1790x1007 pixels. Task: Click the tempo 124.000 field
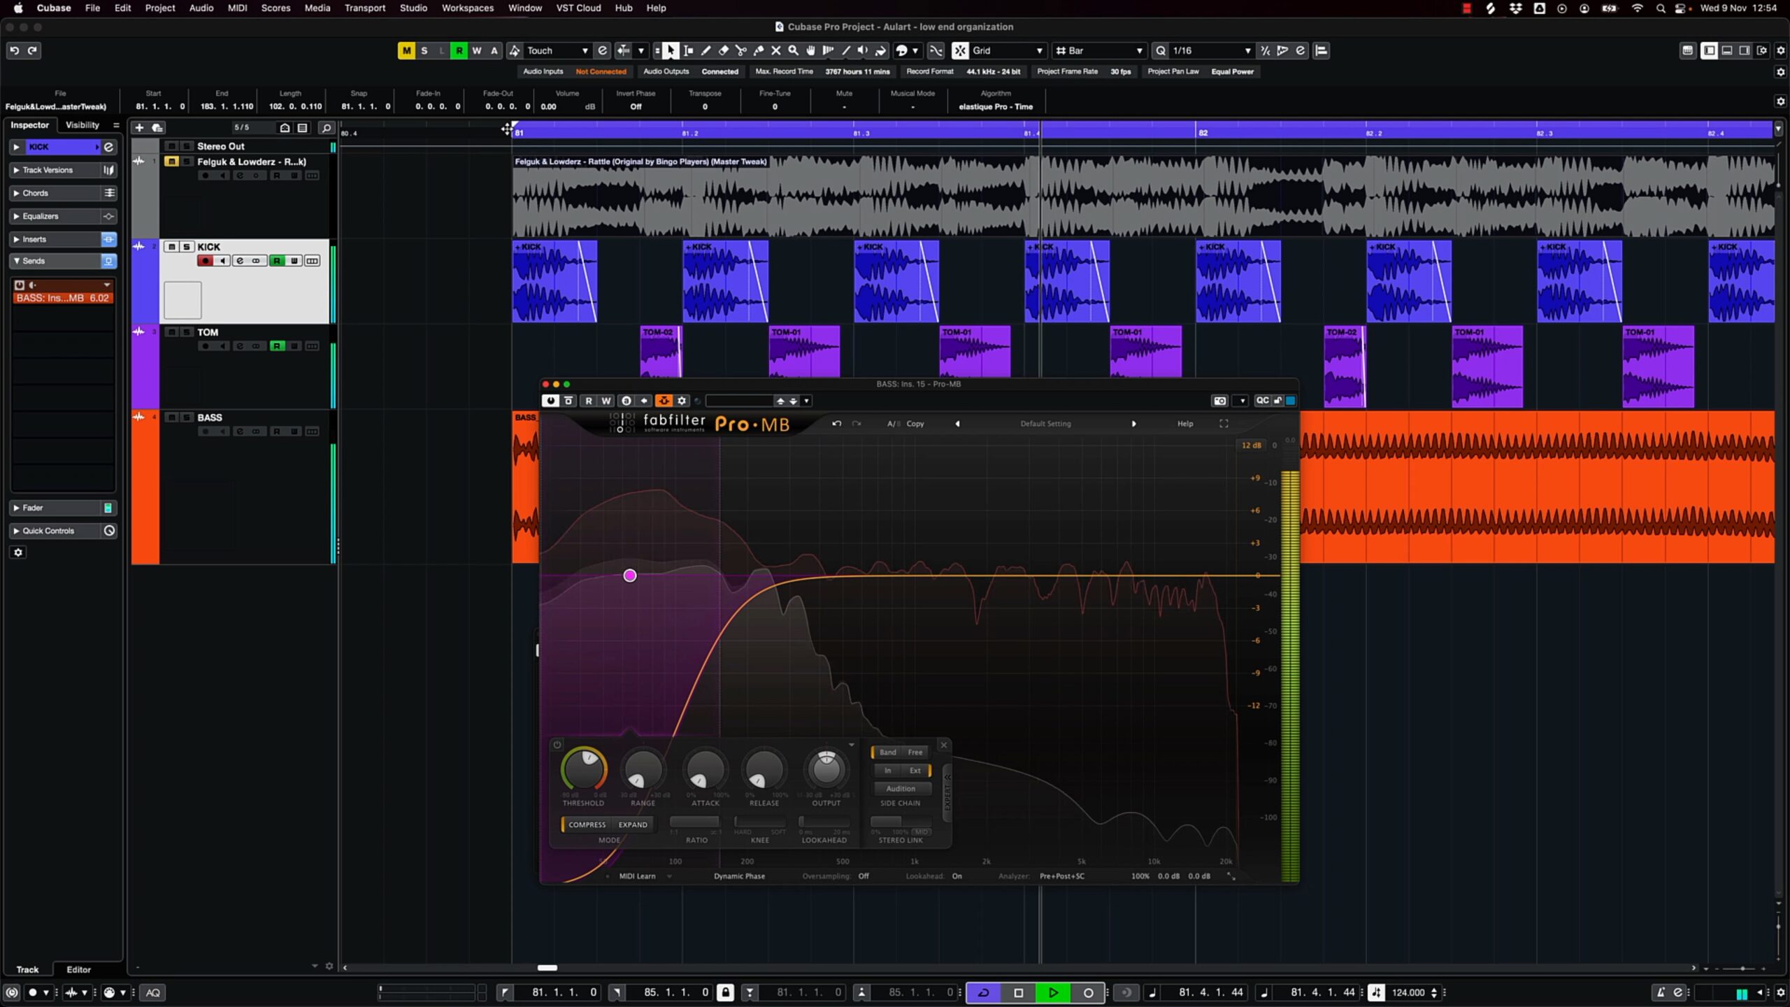coord(1408,992)
